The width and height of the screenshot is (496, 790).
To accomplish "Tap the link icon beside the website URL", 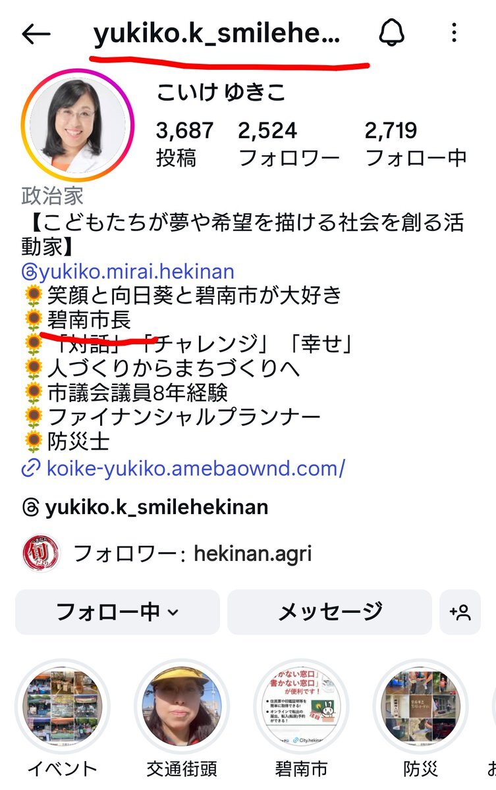I will click(x=31, y=469).
